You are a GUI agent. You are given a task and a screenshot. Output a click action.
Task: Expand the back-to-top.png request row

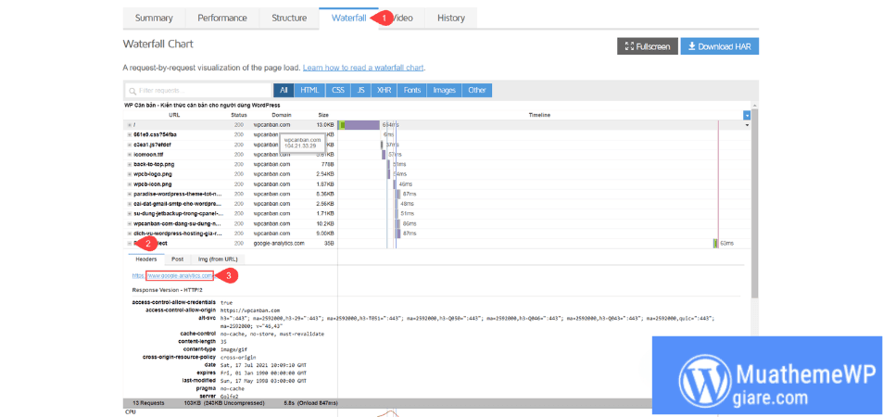point(130,164)
